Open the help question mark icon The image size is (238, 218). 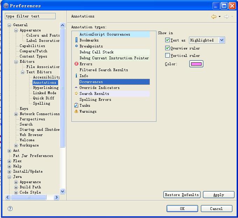coord(10,209)
